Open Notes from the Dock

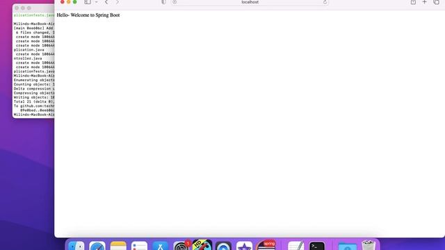[x=118, y=246]
